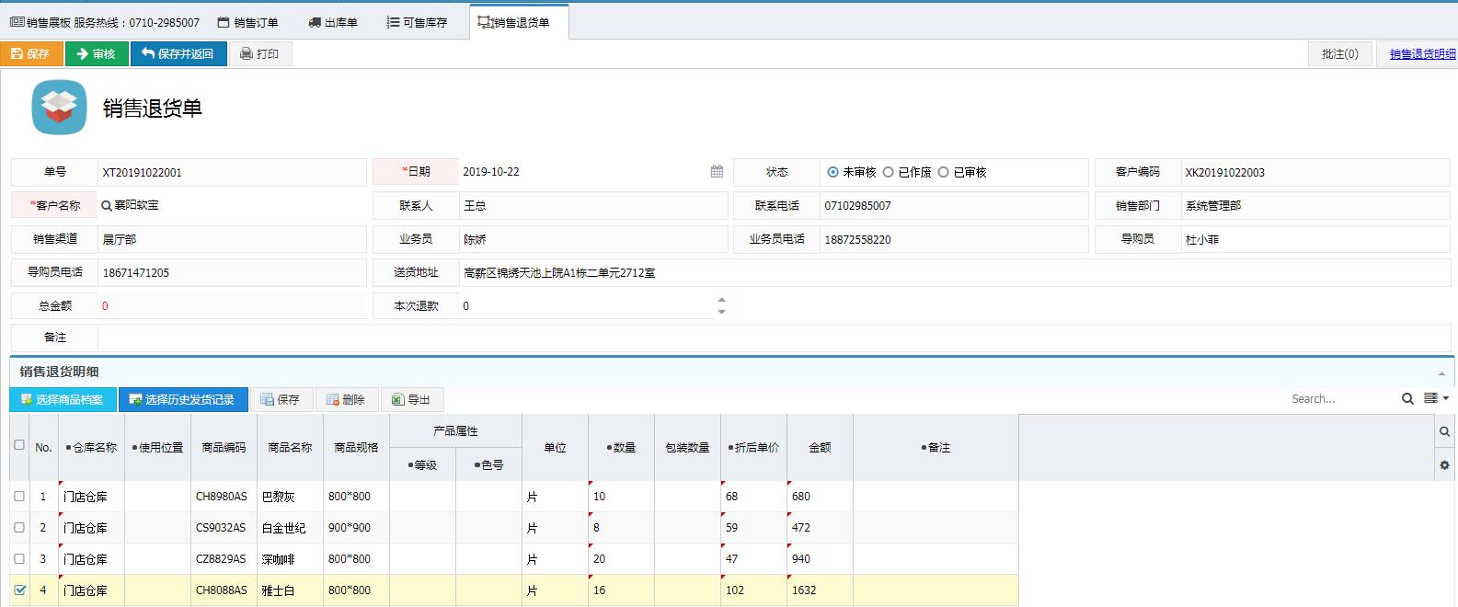Click the green 审核 button

click(x=97, y=54)
